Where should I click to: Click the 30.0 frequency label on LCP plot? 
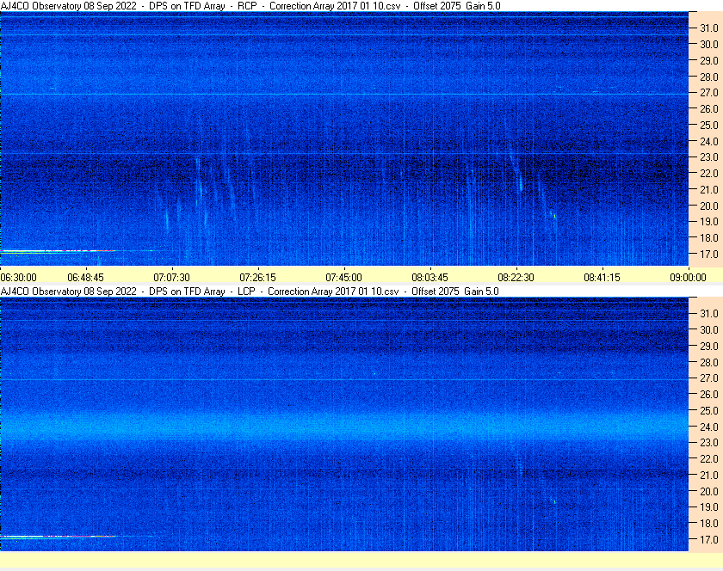709,330
